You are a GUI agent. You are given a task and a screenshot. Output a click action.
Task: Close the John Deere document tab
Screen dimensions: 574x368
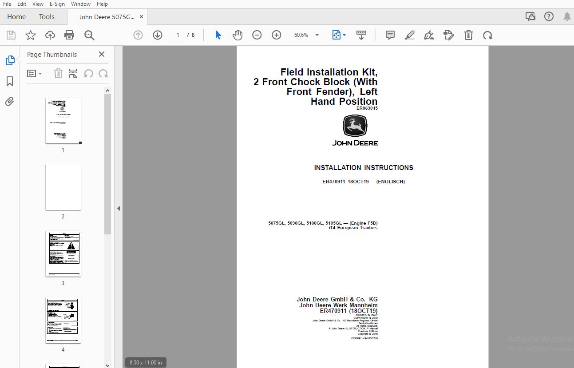142,17
